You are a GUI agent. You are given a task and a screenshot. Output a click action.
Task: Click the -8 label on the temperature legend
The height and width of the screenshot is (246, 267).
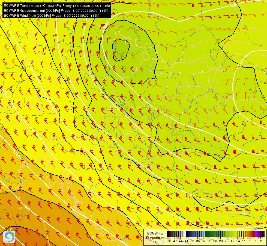[249, 241]
